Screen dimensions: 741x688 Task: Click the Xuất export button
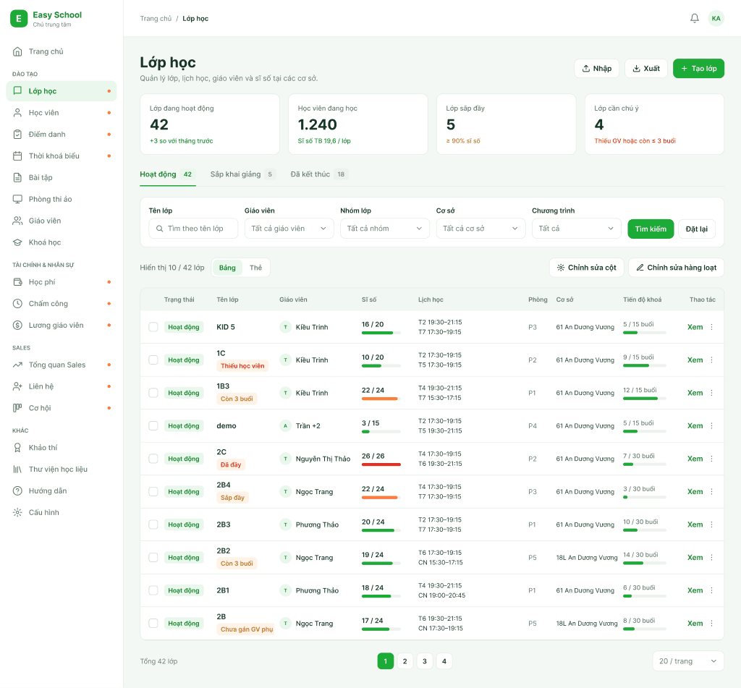[x=646, y=69]
